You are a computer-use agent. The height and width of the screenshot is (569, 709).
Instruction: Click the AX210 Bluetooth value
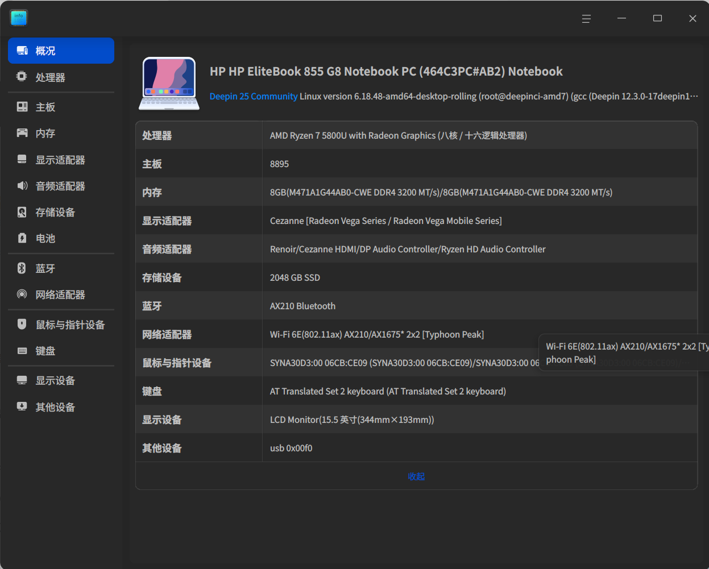pyautogui.click(x=302, y=306)
